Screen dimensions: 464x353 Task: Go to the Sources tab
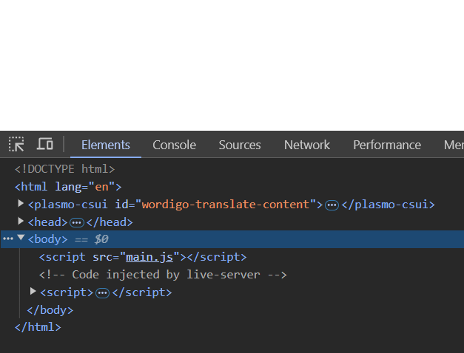[x=240, y=145]
